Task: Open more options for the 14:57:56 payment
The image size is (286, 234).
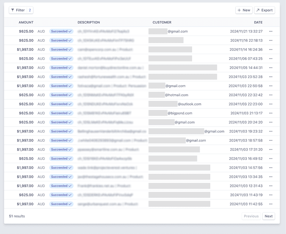Action: pyautogui.click(x=271, y=168)
